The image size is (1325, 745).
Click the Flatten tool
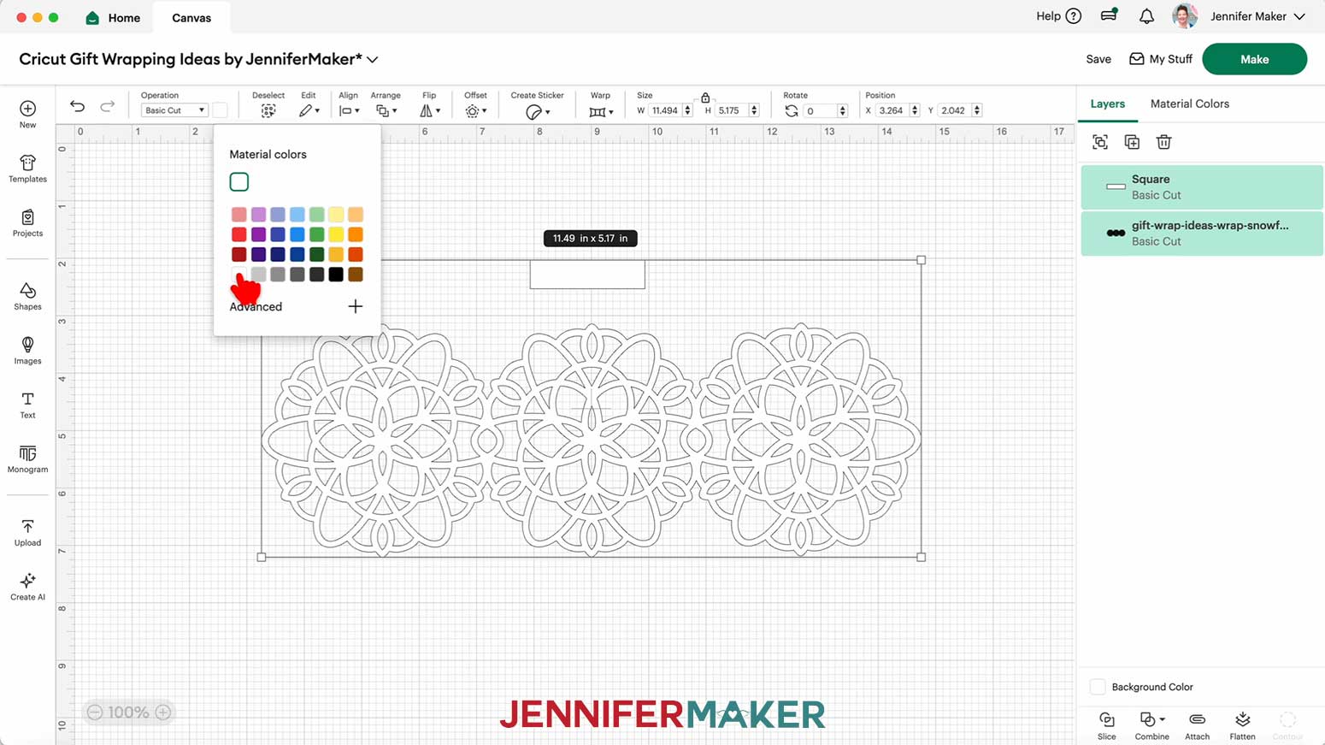click(1242, 725)
